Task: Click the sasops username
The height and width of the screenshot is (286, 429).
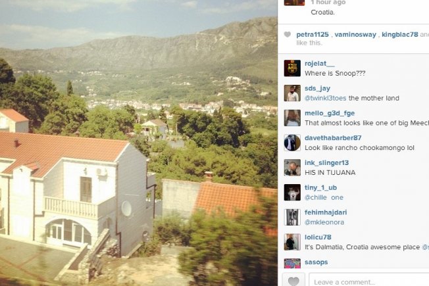Action: pyautogui.click(x=316, y=262)
